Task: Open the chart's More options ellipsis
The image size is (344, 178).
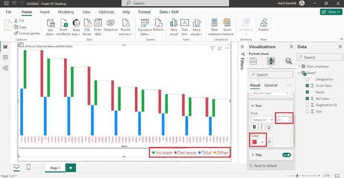Action: (227, 48)
